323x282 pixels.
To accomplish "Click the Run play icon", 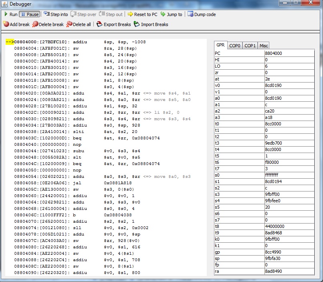I will 6,14.
